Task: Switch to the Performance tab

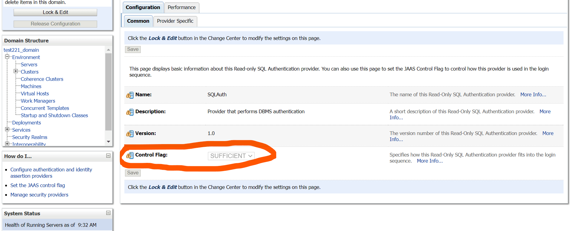Action: coord(182,7)
